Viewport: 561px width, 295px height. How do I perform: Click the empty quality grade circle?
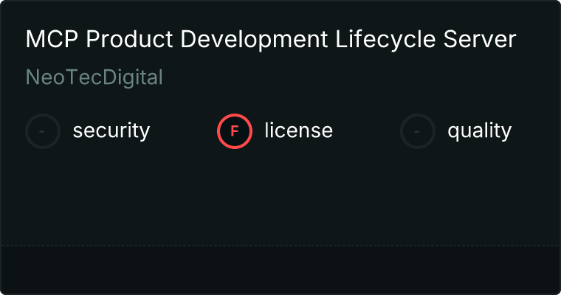coord(418,131)
